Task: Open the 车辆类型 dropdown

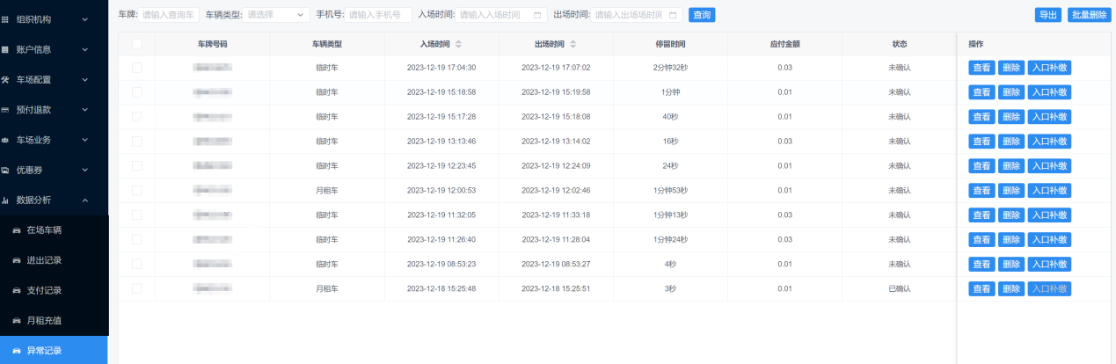Action: 276,15
